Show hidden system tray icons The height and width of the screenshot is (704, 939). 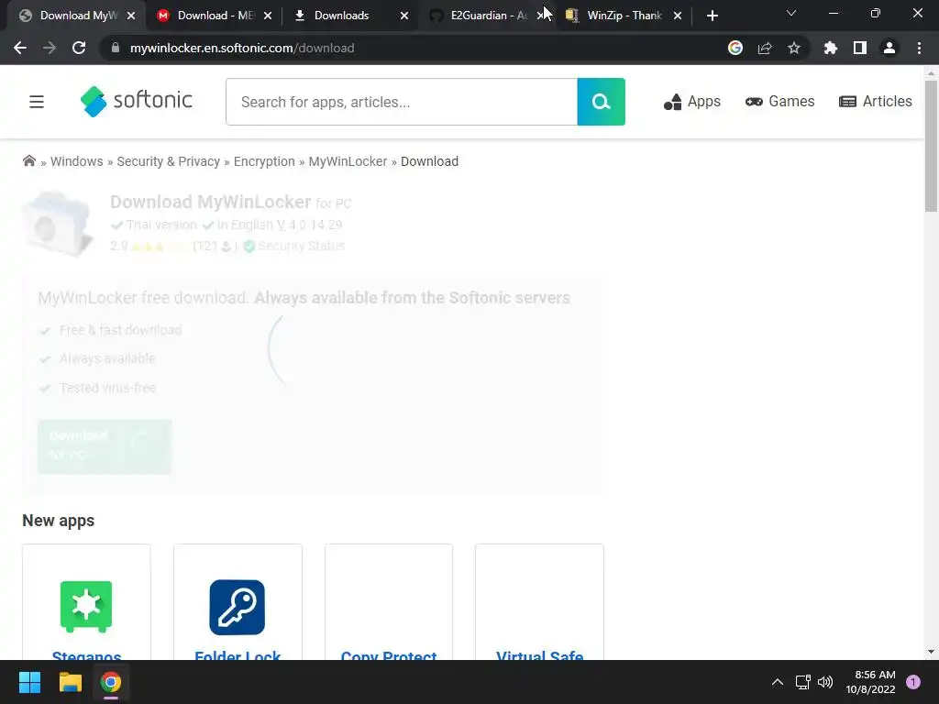[778, 682]
